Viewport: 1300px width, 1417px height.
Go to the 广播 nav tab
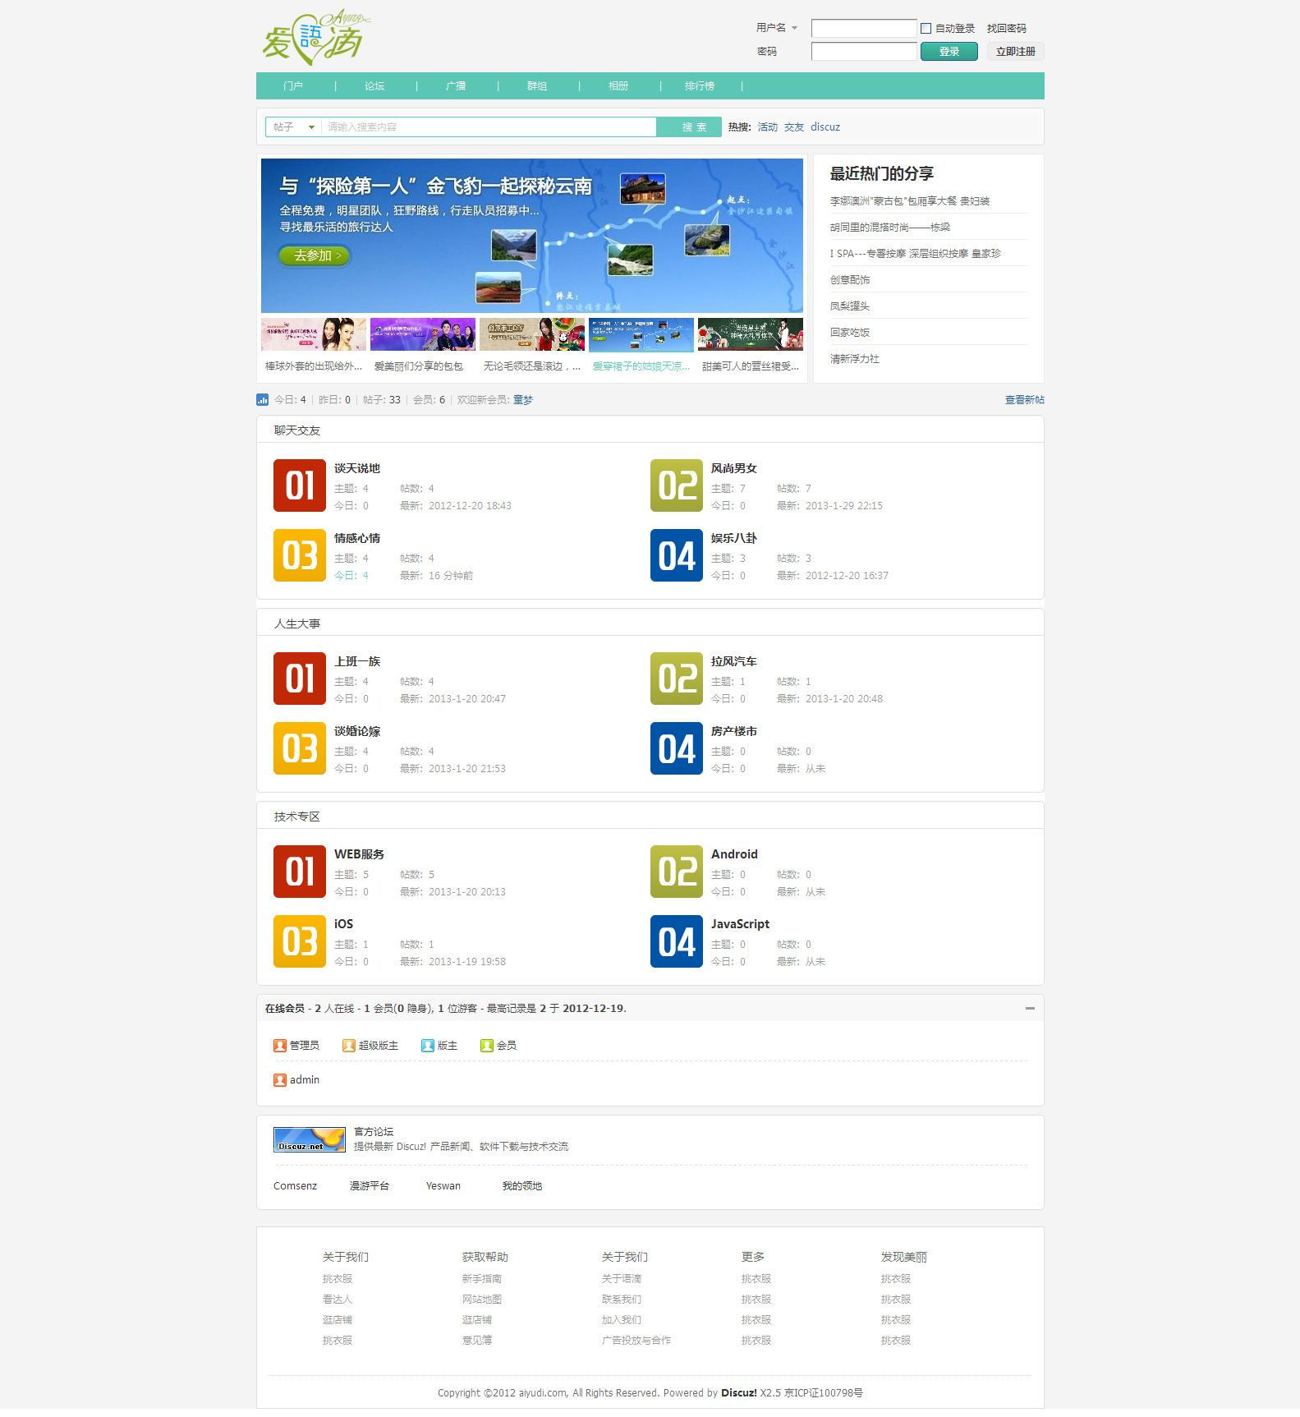click(456, 86)
